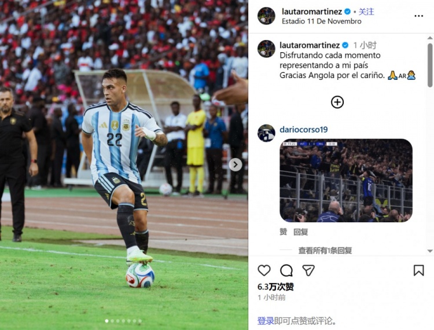
Task: Go to the next photo in carousel
Action: (x=236, y=165)
